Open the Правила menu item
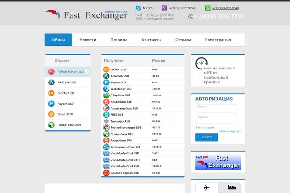 (x=119, y=40)
